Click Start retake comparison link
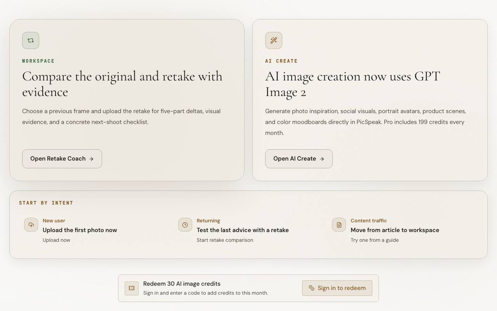The image size is (497, 311). click(225, 240)
